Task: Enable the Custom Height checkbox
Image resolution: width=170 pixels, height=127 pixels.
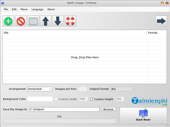Action: click(91, 99)
